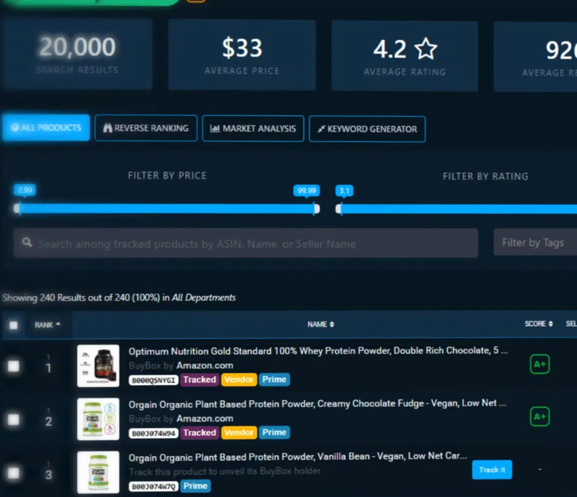The width and height of the screenshot is (577, 497).
Task: Click the A+ score badge for Orgain Chocolate Fudge
Action: click(x=540, y=418)
